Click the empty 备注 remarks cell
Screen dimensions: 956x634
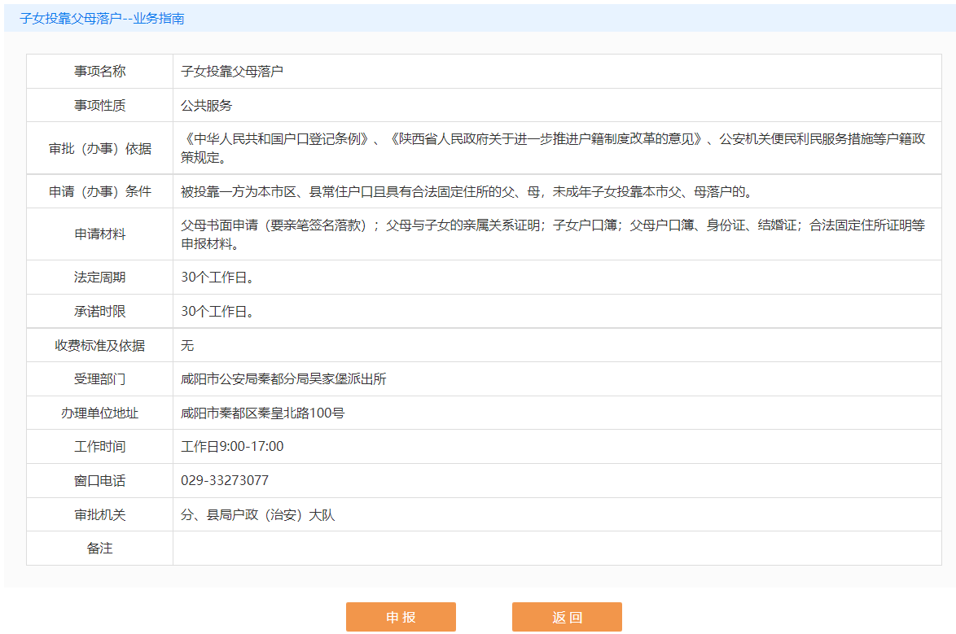click(x=556, y=549)
